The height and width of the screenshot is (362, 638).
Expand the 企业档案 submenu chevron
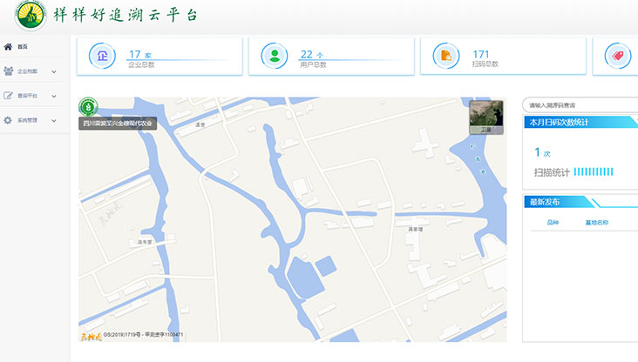coord(54,71)
